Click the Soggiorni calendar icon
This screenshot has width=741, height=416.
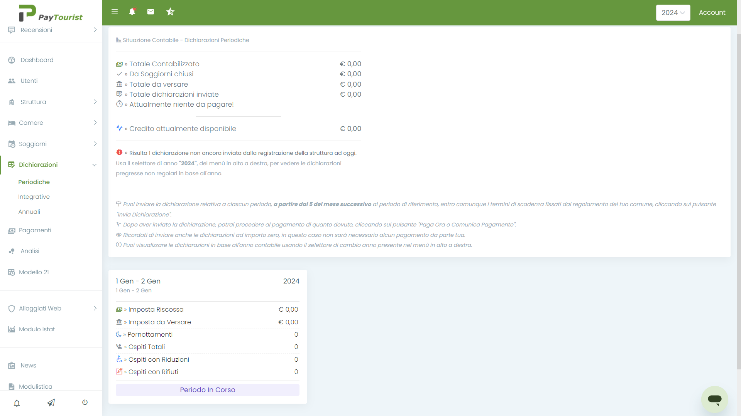pos(12,144)
